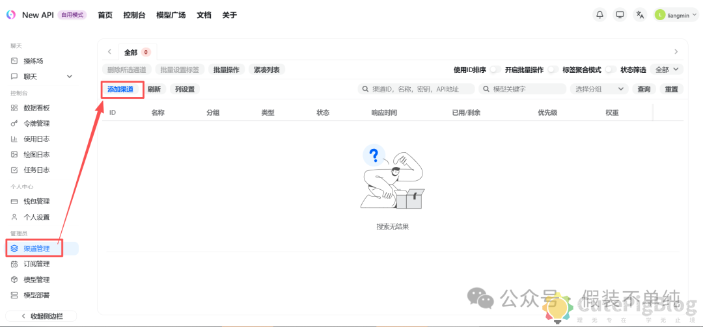703x327 pixels.
Task: Toggle 标签聚合模式 switch
Action: click(611, 70)
